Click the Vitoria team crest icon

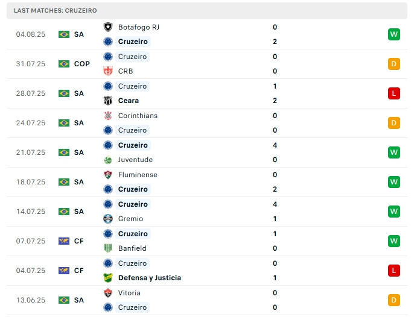coord(108,293)
